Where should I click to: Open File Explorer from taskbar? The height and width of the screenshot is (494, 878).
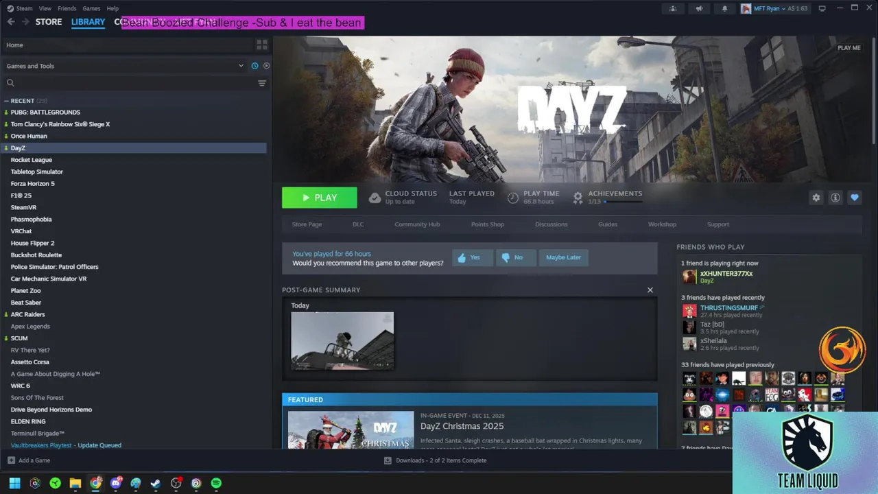(75, 483)
